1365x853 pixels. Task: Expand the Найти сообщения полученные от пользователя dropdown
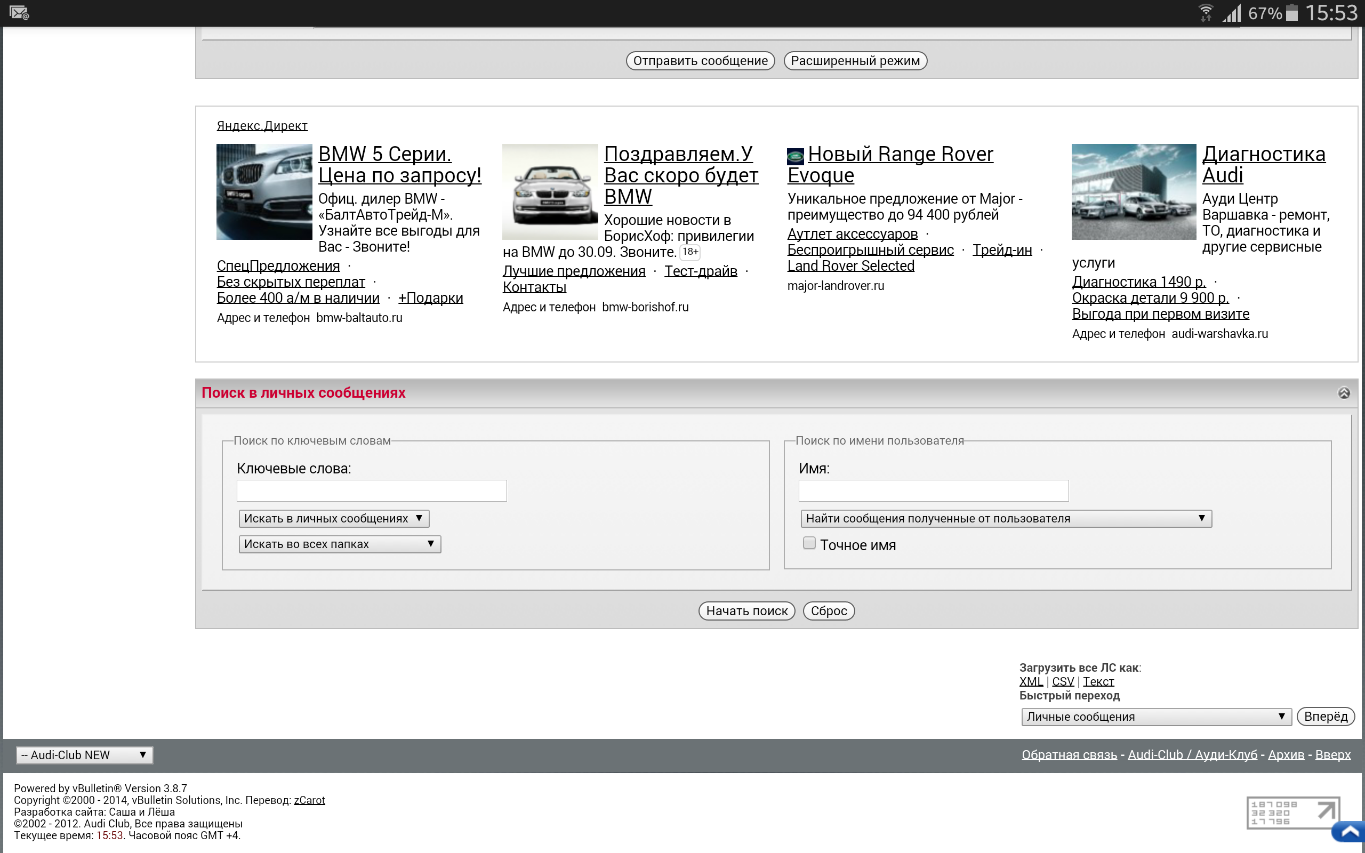[1006, 518]
